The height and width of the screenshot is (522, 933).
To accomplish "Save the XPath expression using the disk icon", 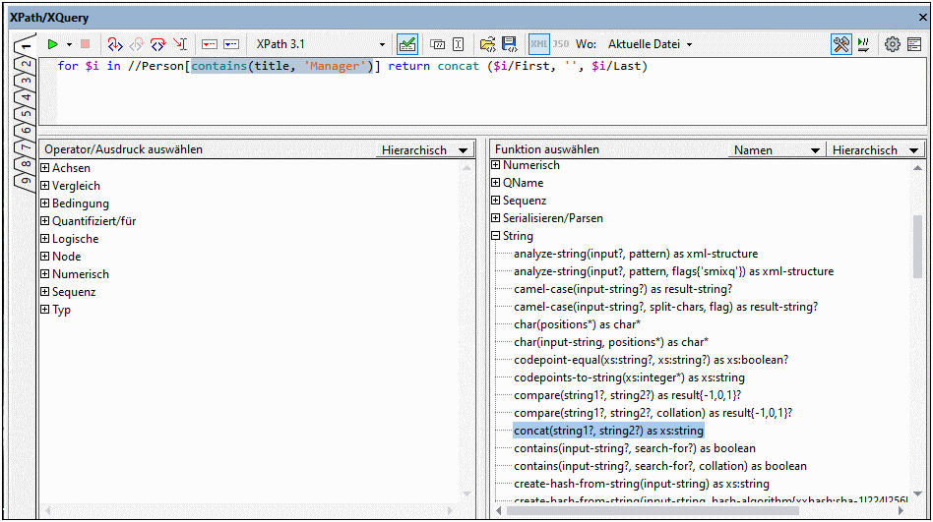I will [x=510, y=44].
